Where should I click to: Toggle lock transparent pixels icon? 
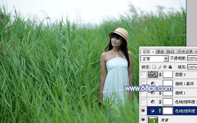[x=154, y=67]
